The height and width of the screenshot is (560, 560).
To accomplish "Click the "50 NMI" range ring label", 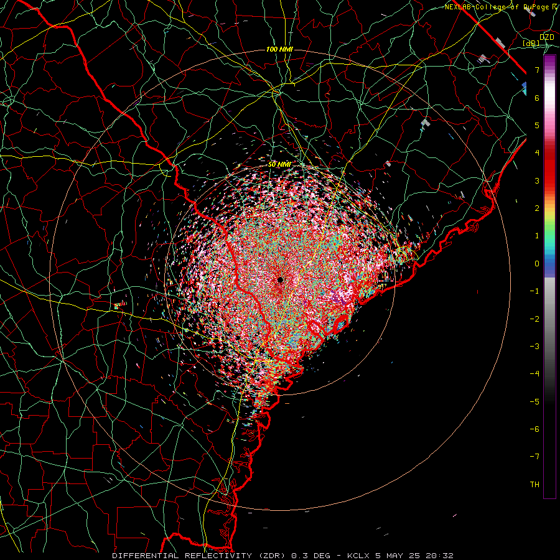I will click(x=279, y=164).
